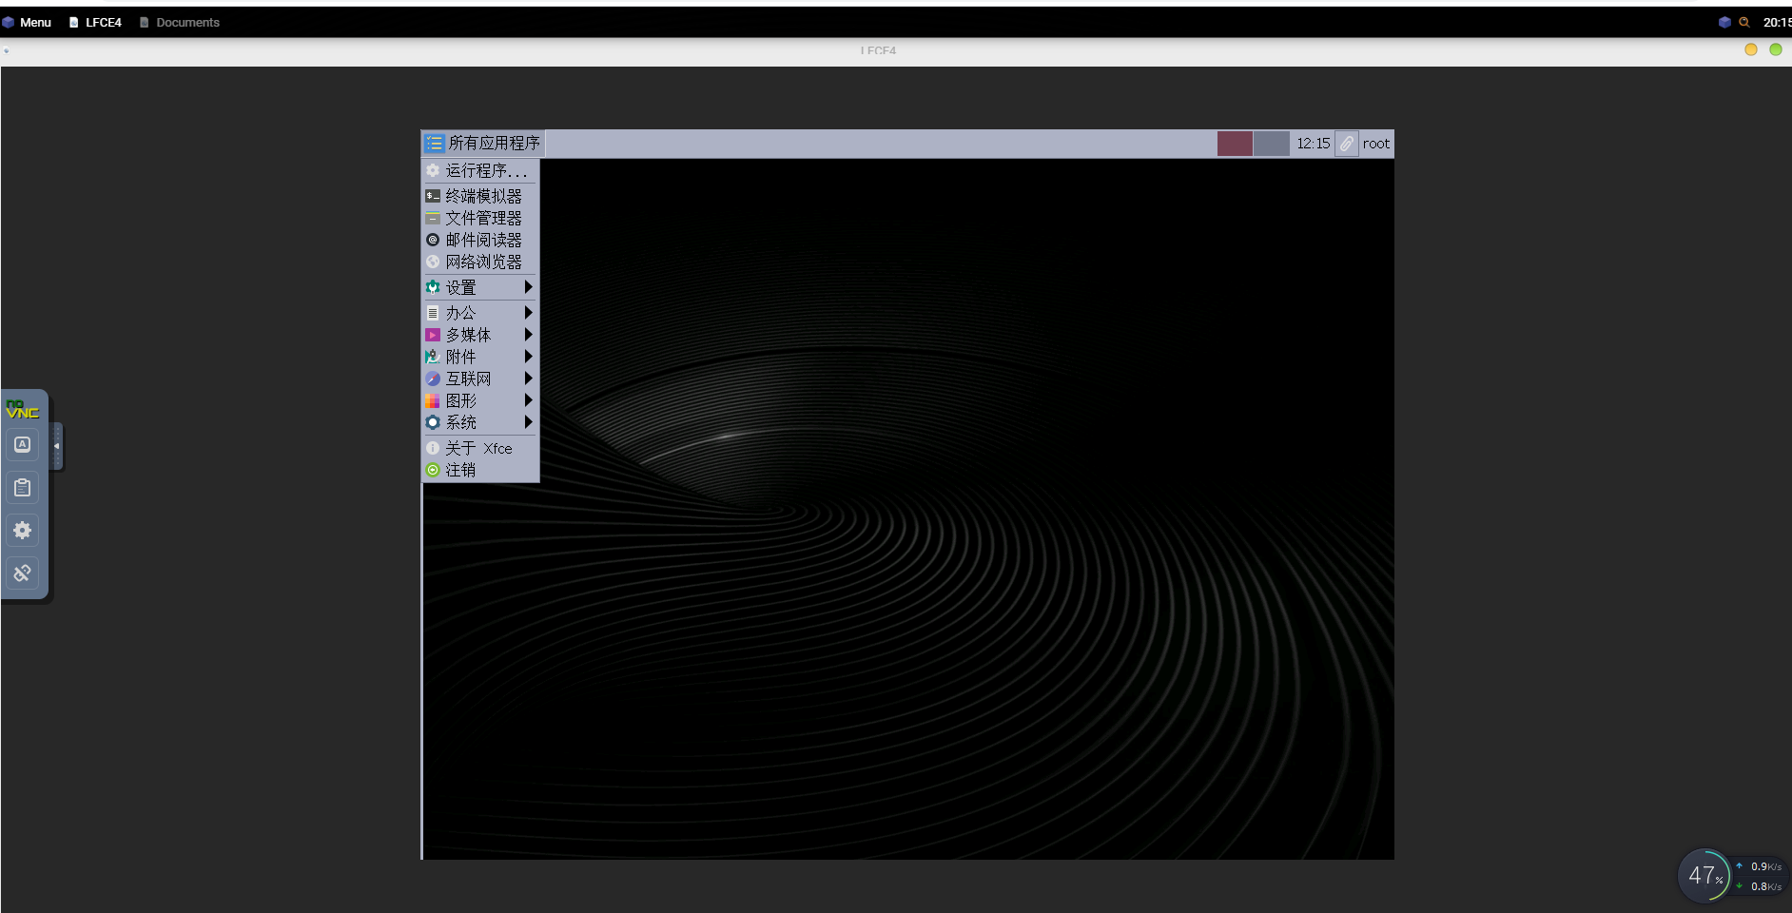Launch 网络浏览器 web browser
This screenshot has width=1792, height=913.
480,262
